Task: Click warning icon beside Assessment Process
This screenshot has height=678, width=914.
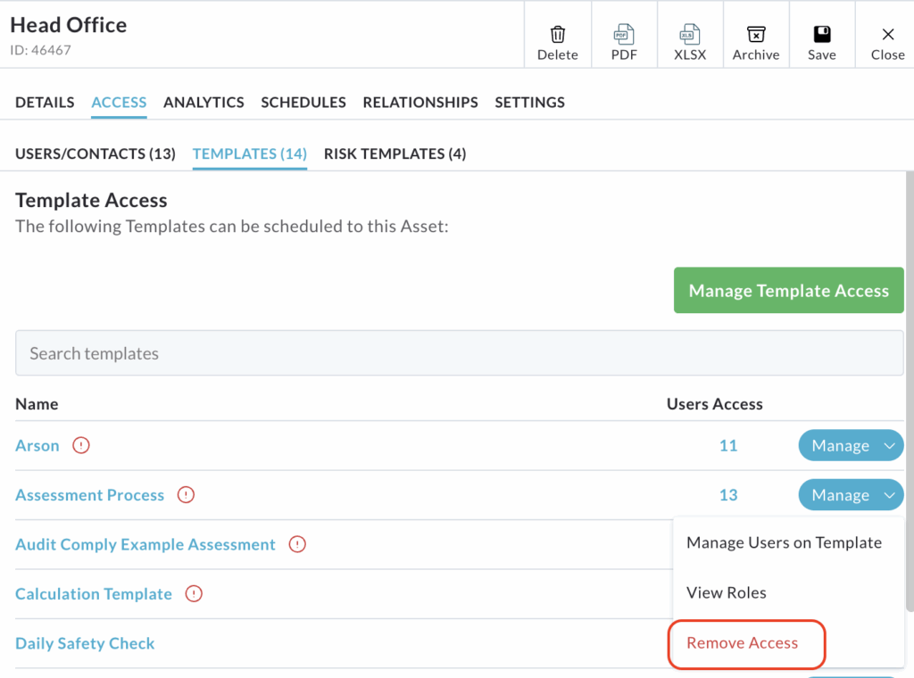Action: 187,495
